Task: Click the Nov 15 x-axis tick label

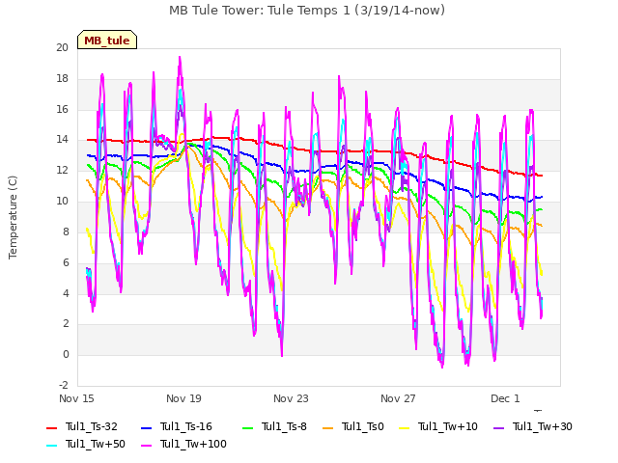Action: (76, 398)
